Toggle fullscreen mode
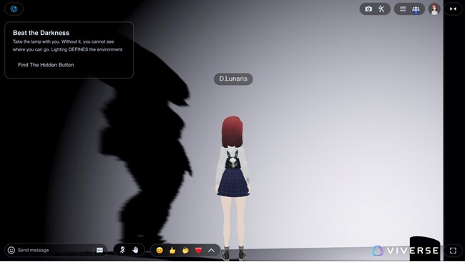The height and width of the screenshot is (262, 465). tap(453, 251)
